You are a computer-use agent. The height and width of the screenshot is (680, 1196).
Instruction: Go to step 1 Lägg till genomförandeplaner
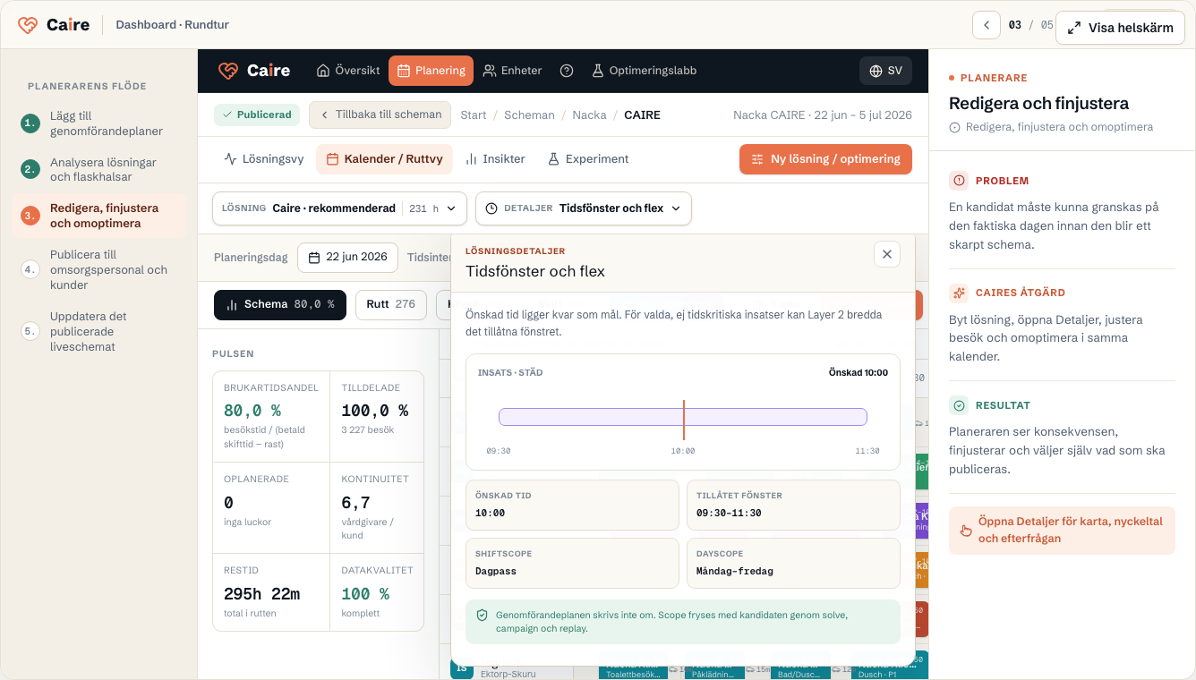99,123
